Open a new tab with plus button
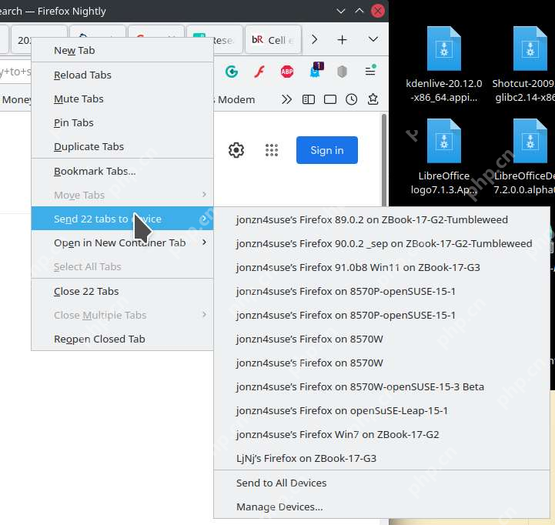555x525 pixels. (x=342, y=40)
